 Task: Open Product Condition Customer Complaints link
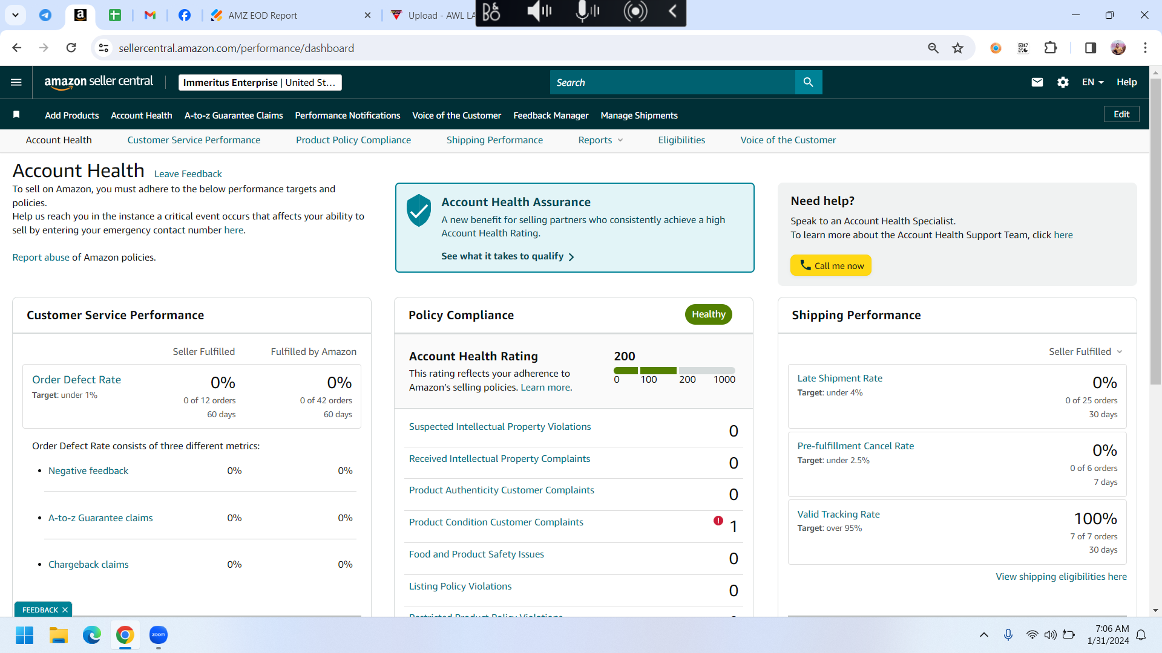click(x=496, y=522)
